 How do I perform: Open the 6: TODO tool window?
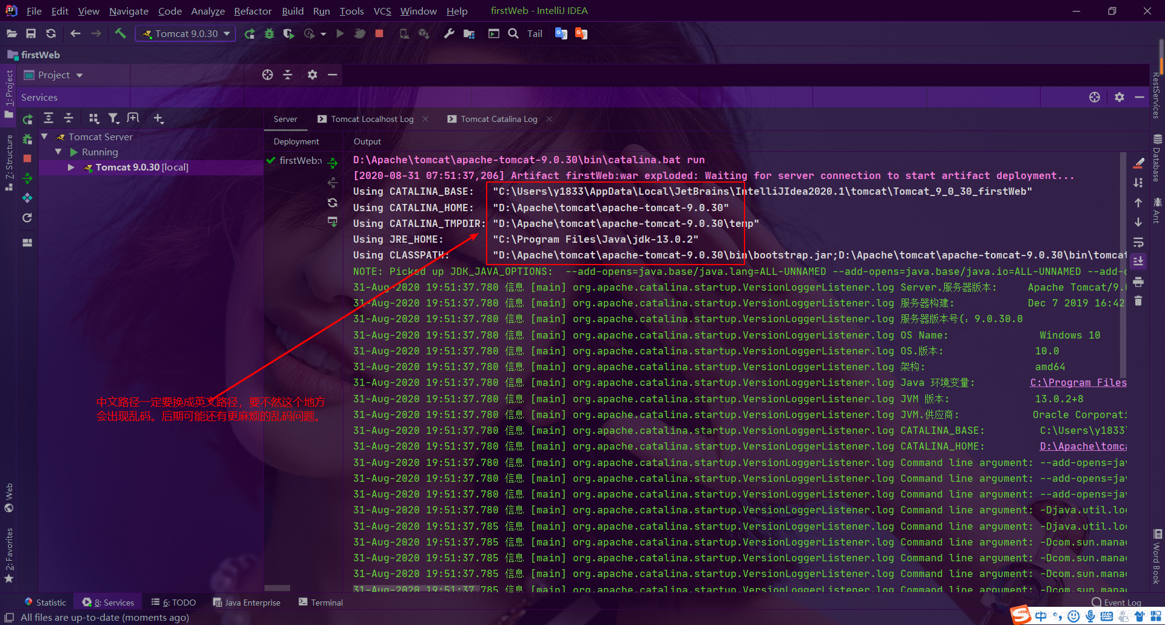(174, 603)
